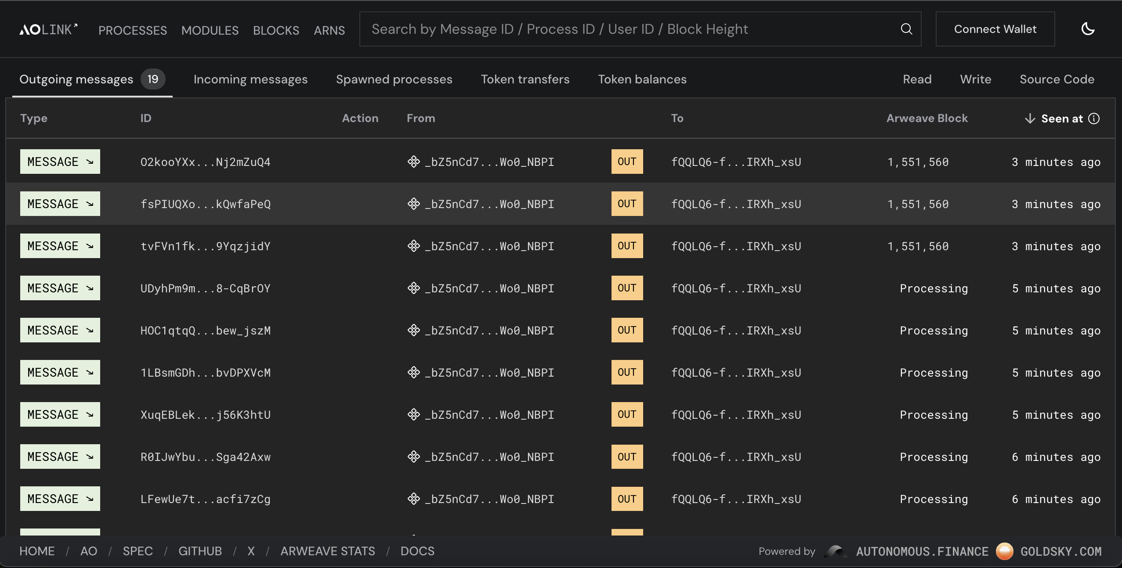This screenshot has width=1122, height=568.
Task: Open ARWEAVE STATS footer link
Action: [328, 551]
